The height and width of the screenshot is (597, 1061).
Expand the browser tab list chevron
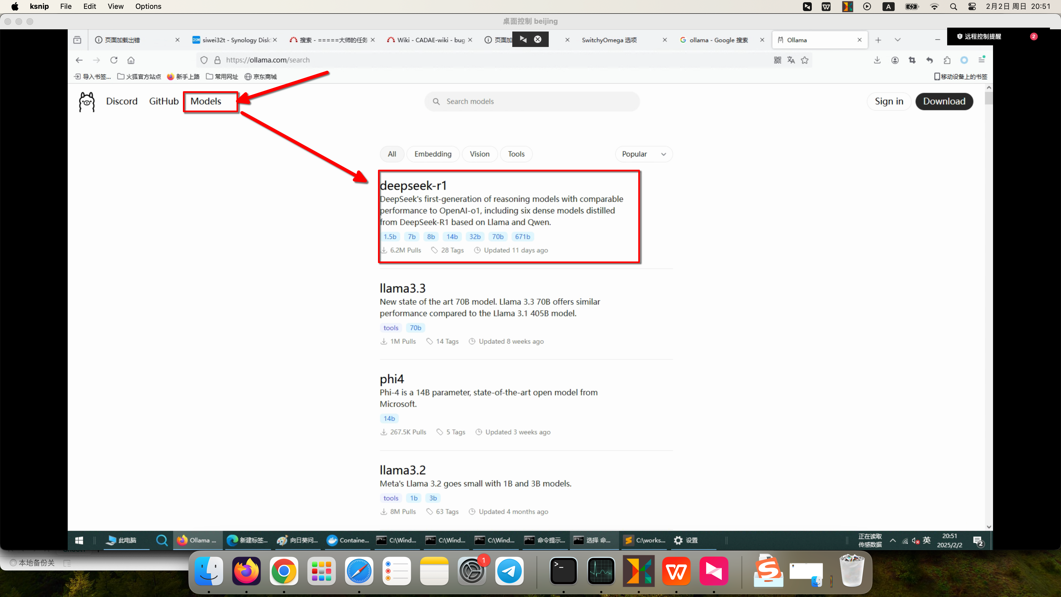point(897,40)
